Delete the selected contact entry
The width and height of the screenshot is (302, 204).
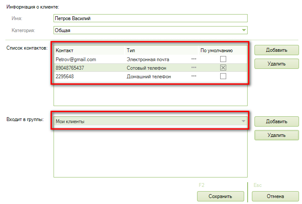(276, 64)
